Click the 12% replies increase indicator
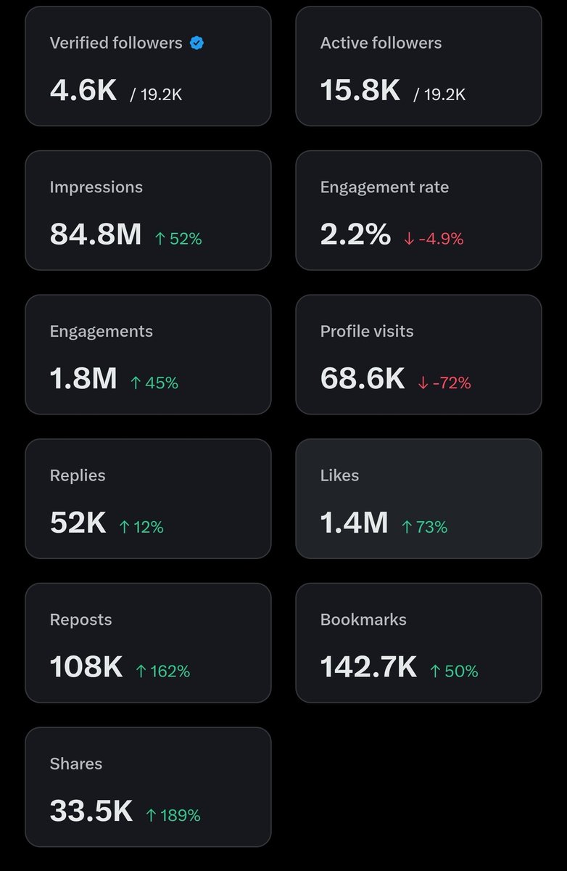Image resolution: width=567 pixels, height=871 pixels. (141, 527)
